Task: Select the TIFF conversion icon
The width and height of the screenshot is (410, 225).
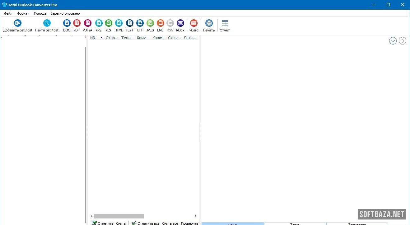Action: pyautogui.click(x=140, y=23)
